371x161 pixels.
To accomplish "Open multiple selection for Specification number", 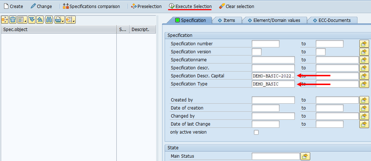I will click(x=364, y=44).
